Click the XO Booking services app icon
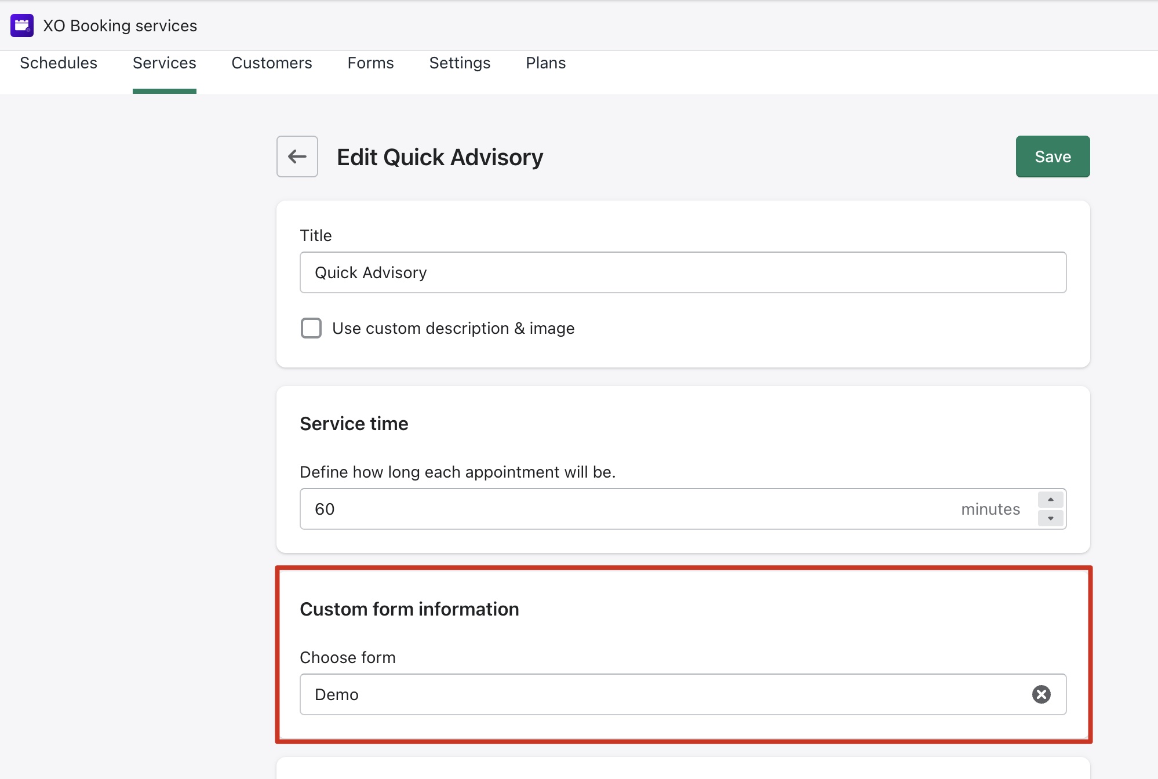Screen dimensions: 1158x779 click(22, 26)
